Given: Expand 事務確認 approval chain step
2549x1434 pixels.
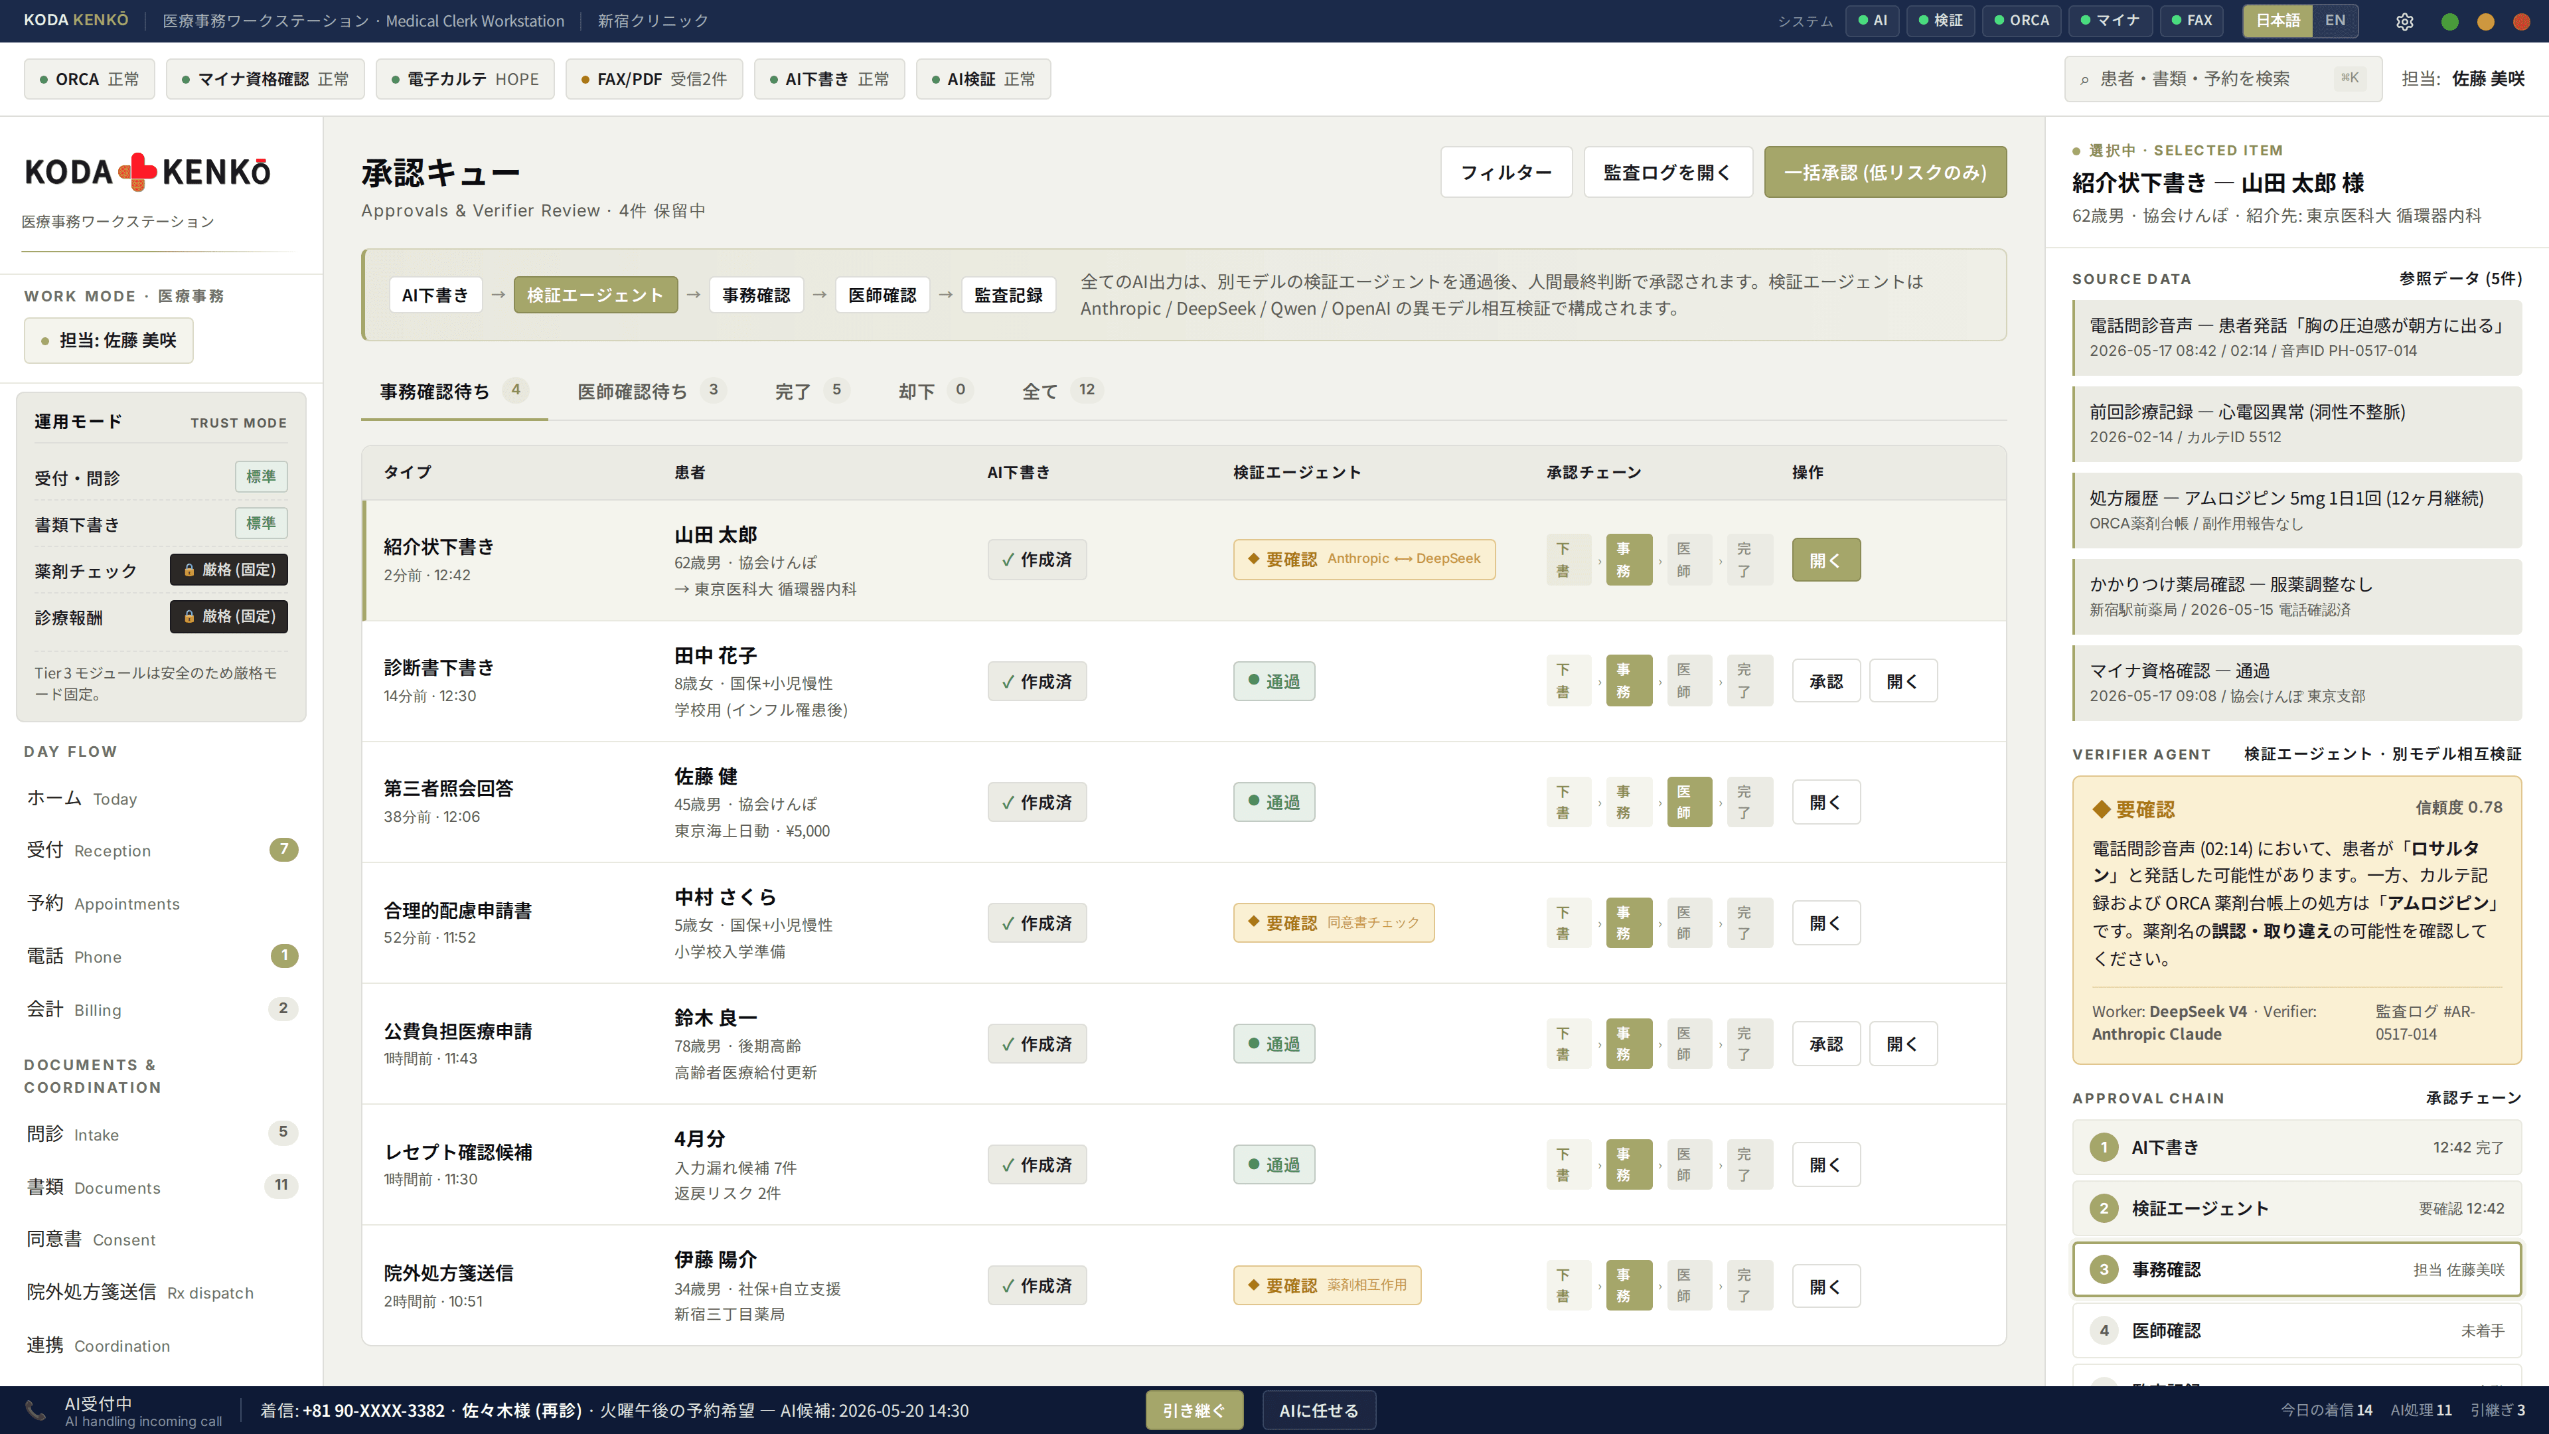Looking at the screenshot, I should coord(2297,1270).
